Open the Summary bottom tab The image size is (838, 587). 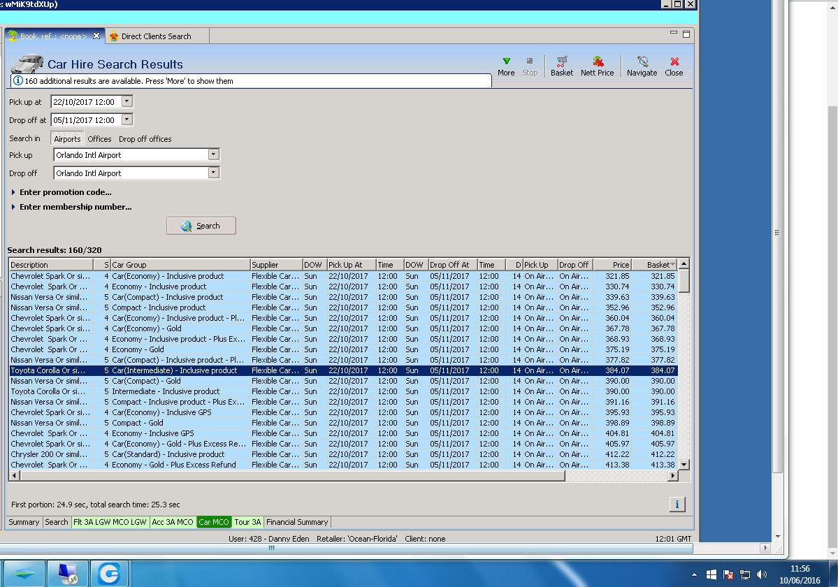24,522
